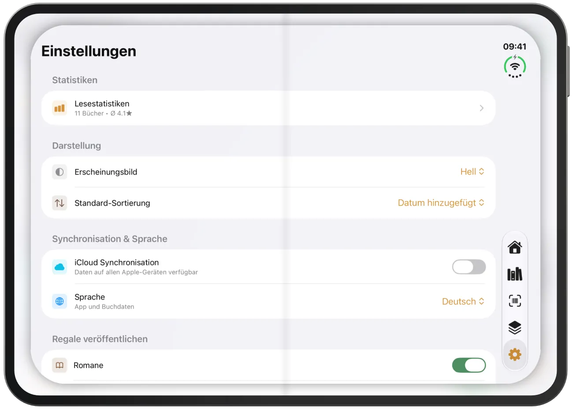
Task: Open the Erscheinungsbild 'Hell' dropdown
Action: click(473, 172)
